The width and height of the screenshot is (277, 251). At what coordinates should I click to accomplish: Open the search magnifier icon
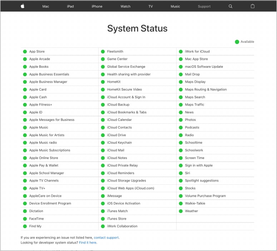pos(231,6)
